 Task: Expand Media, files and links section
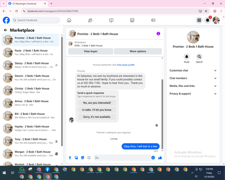[x=193, y=86]
